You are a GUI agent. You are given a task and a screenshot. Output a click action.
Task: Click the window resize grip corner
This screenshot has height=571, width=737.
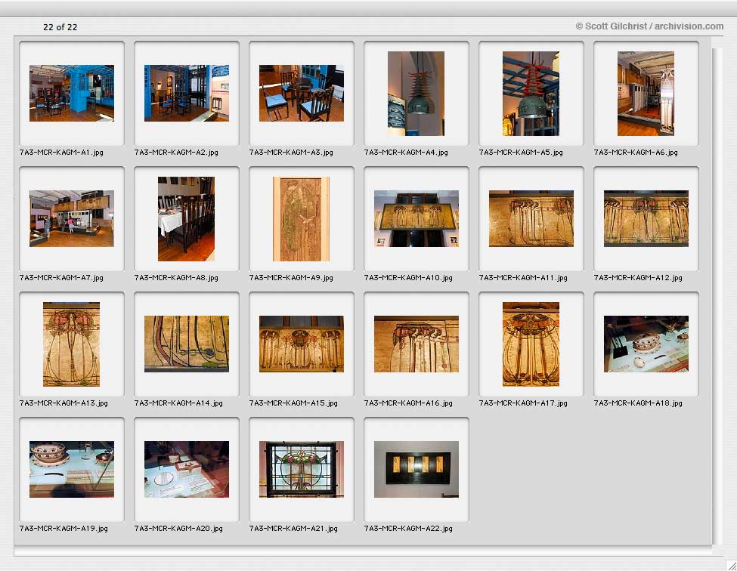pyautogui.click(x=731, y=565)
